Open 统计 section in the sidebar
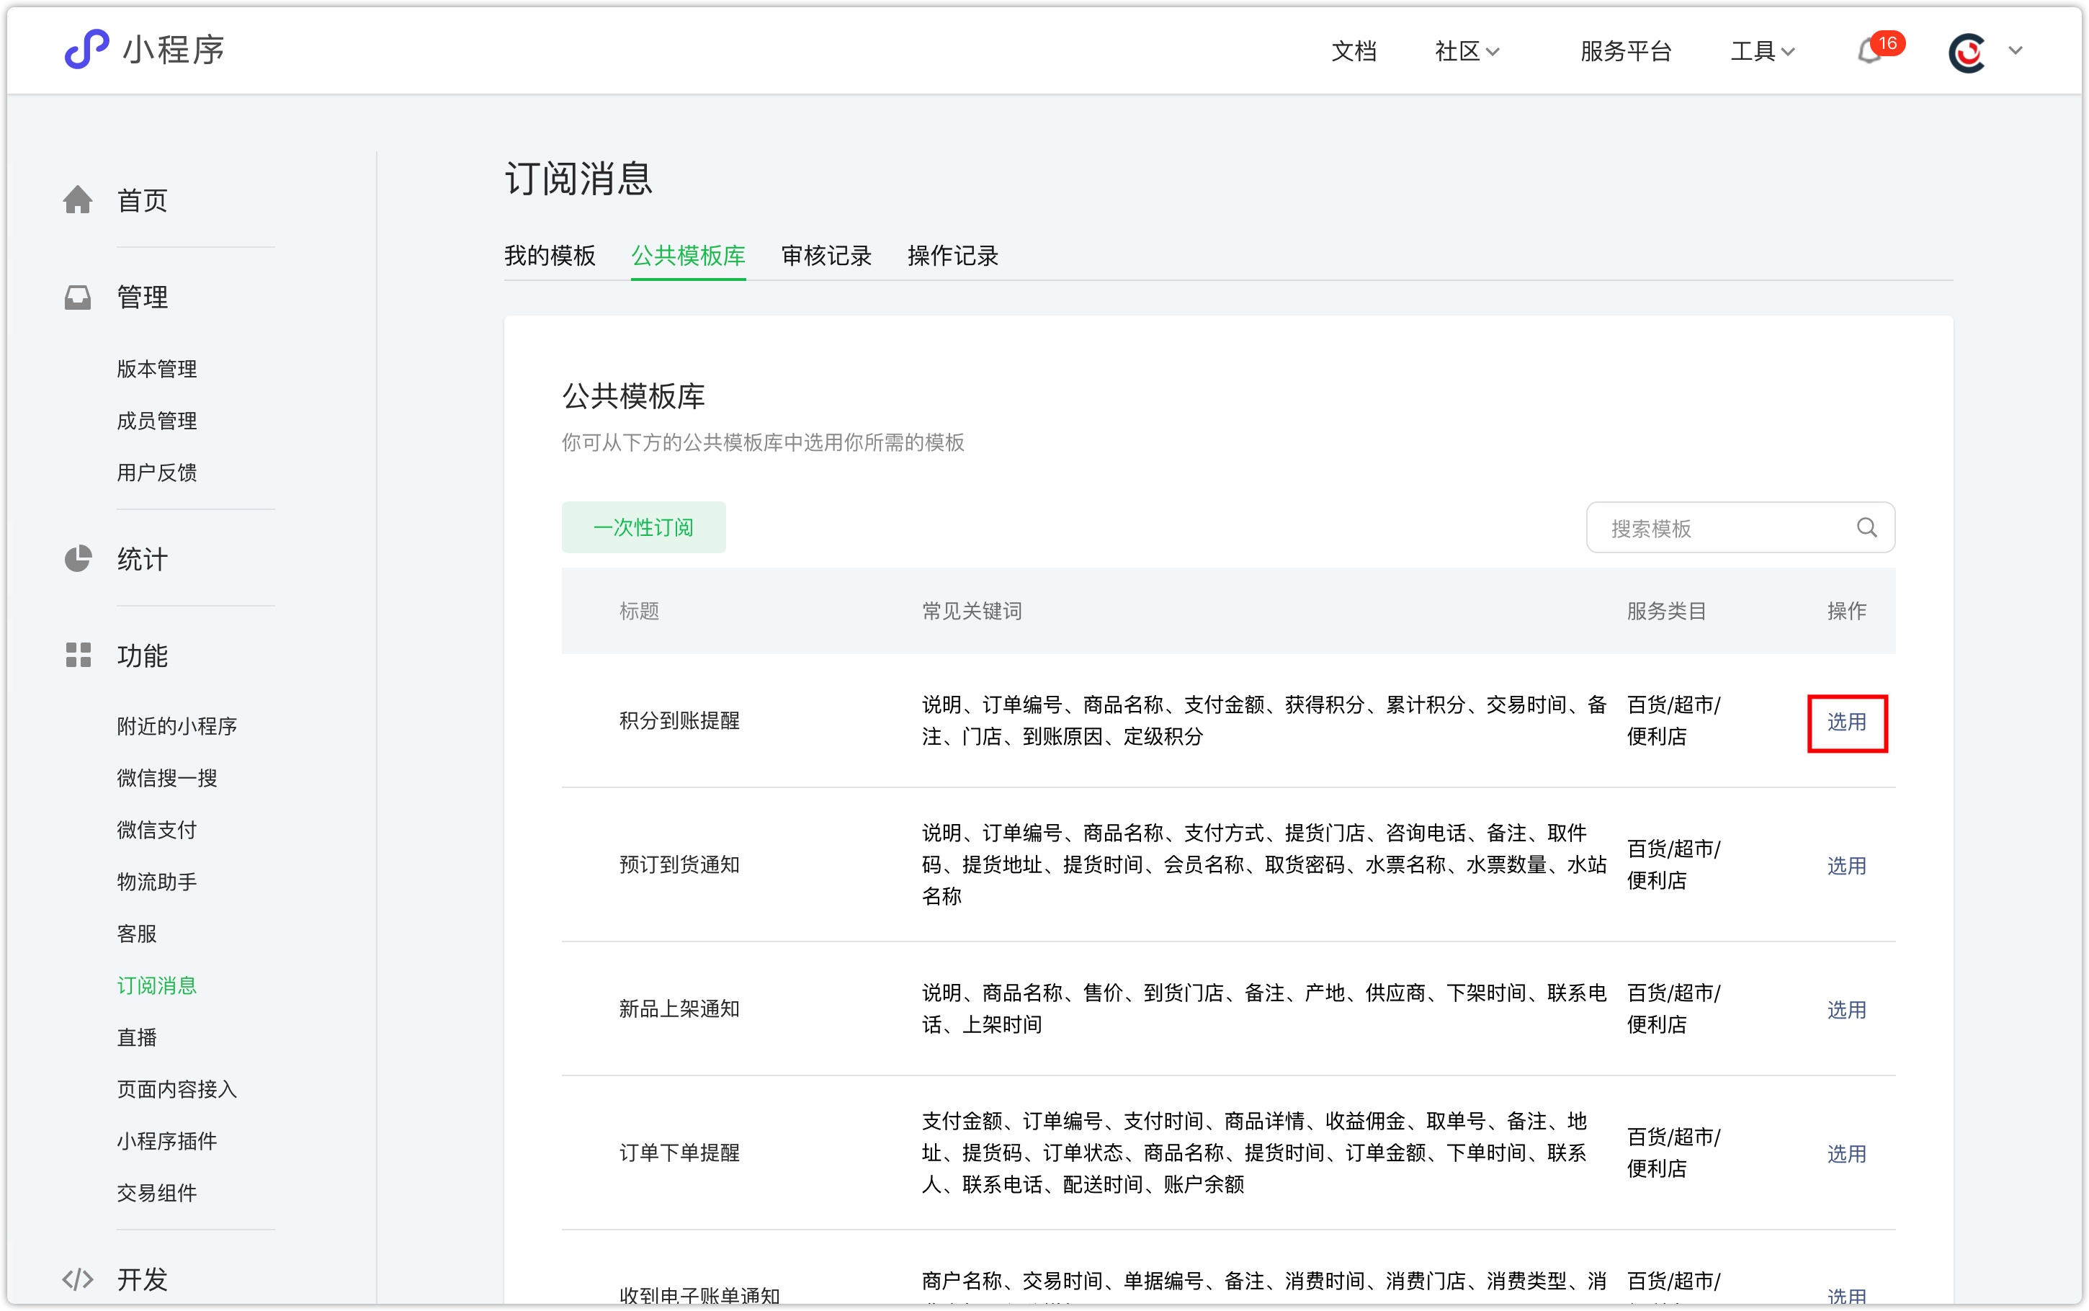2089x1311 pixels. pyautogui.click(x=142, y=559)
